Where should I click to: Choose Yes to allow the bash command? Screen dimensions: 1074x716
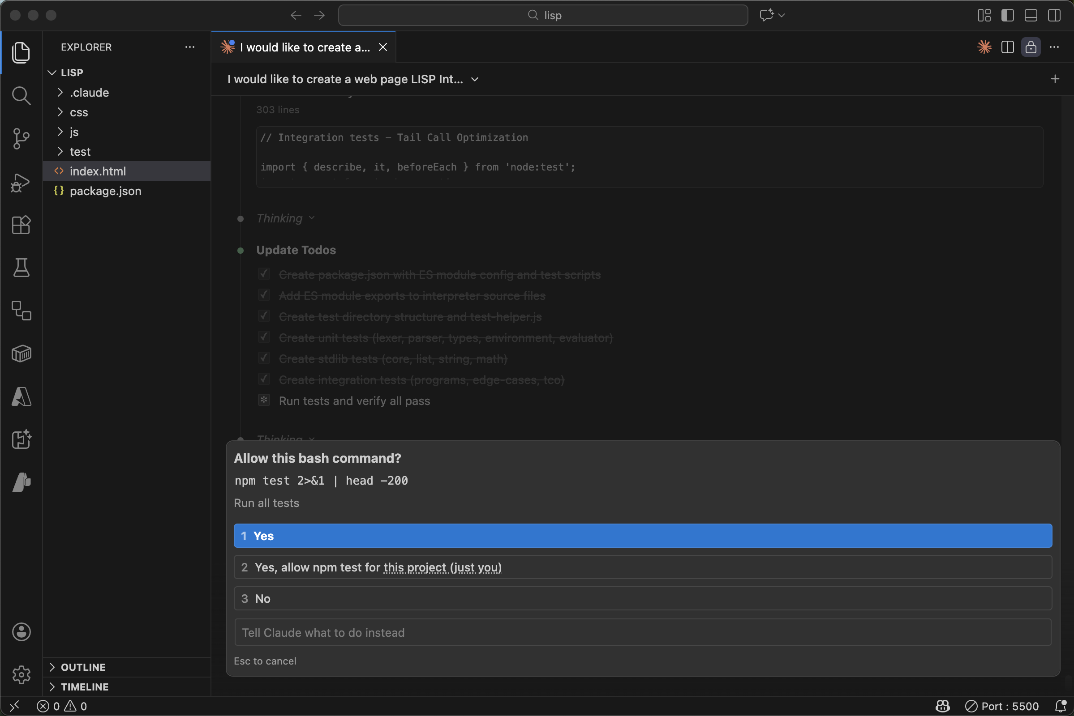coord(643,536)
